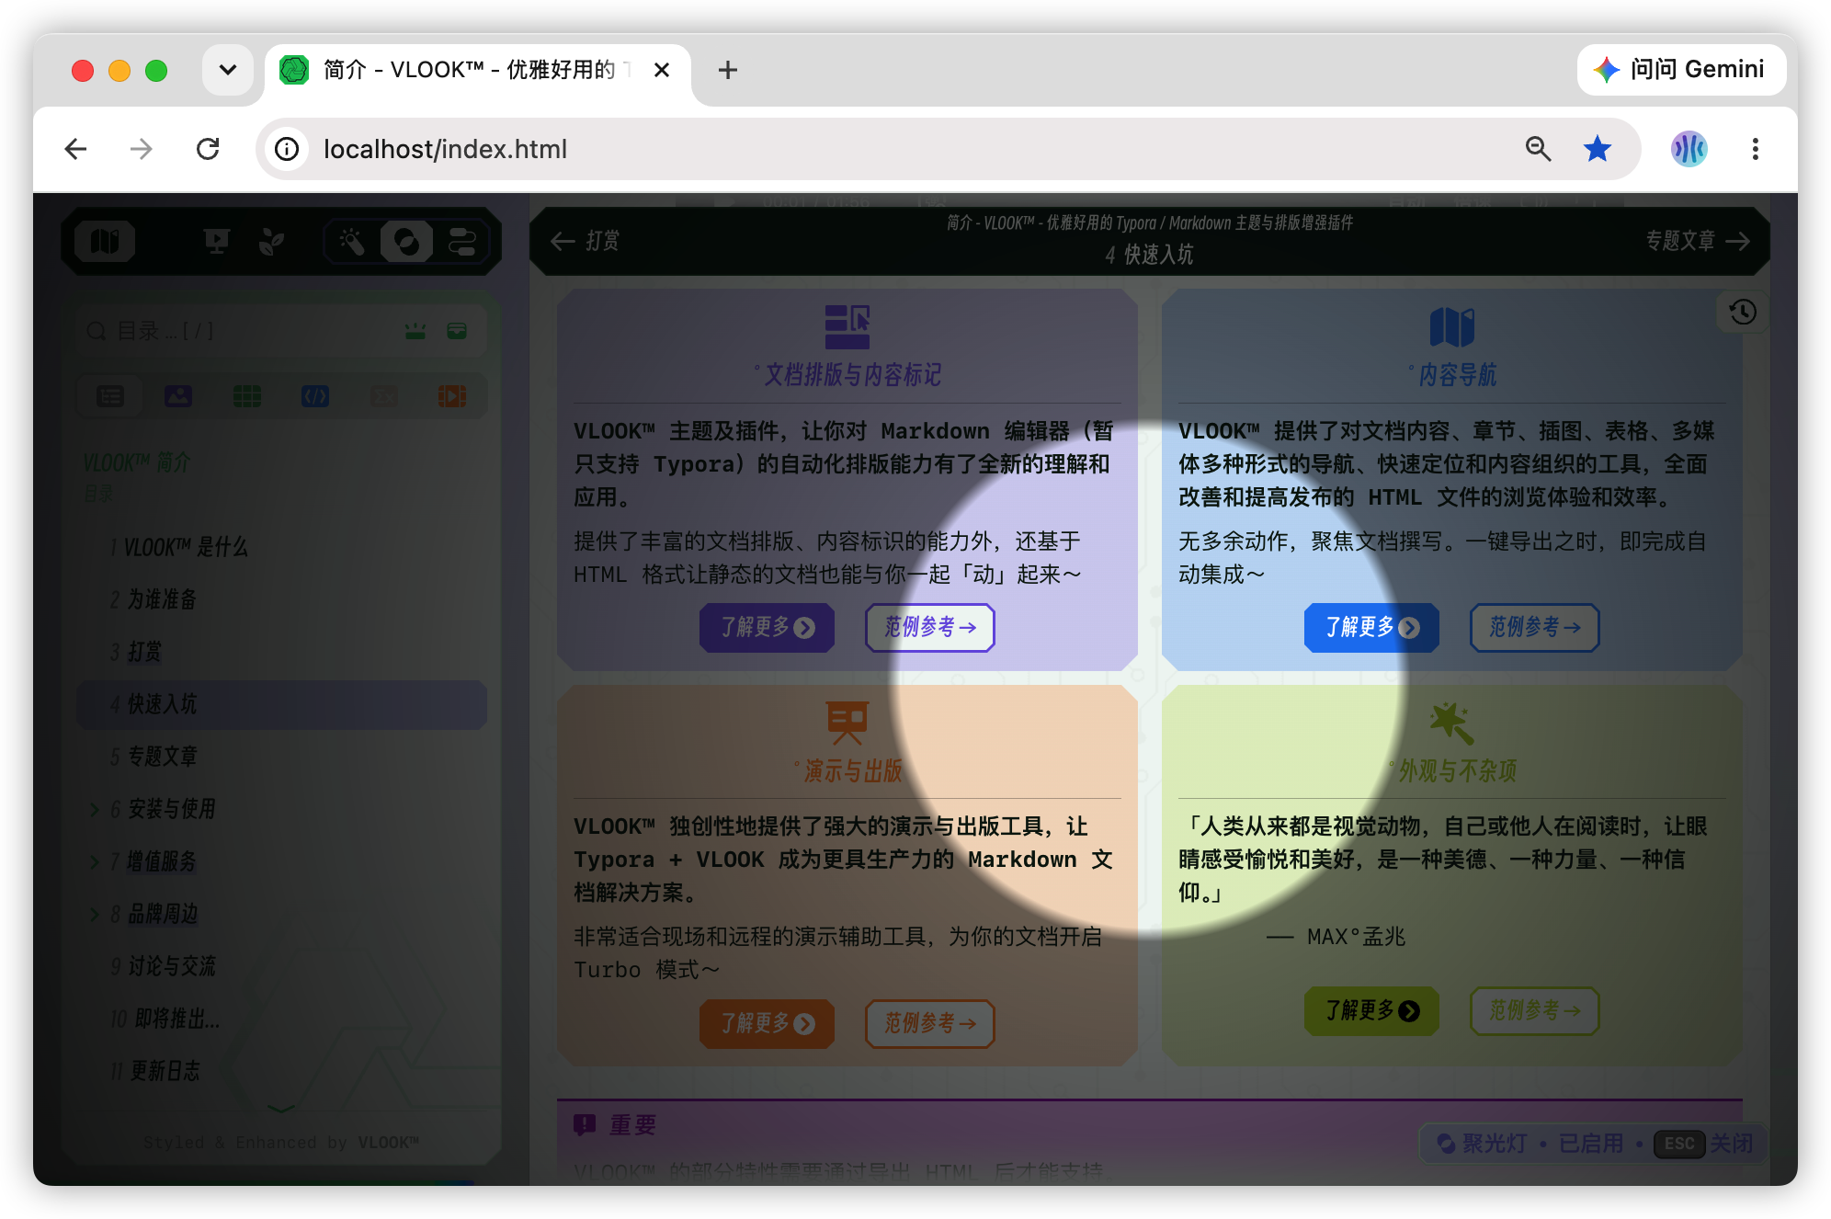Click the site info icon in address bar
The image size is (1831, 1219).
287,149
